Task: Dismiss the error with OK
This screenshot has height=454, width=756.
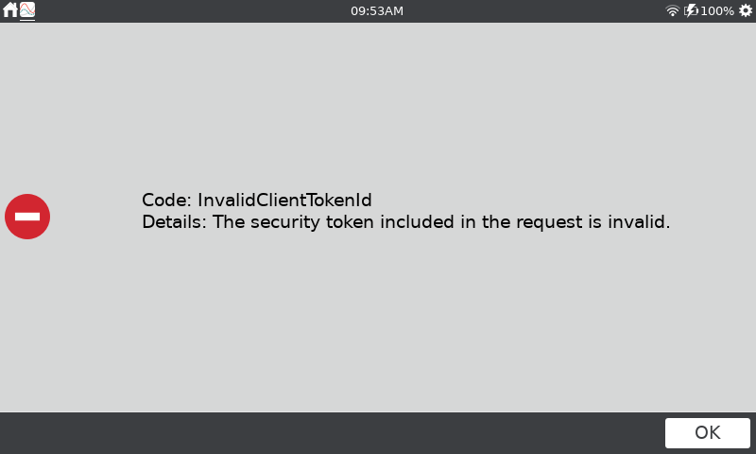Action: [707, 433]
